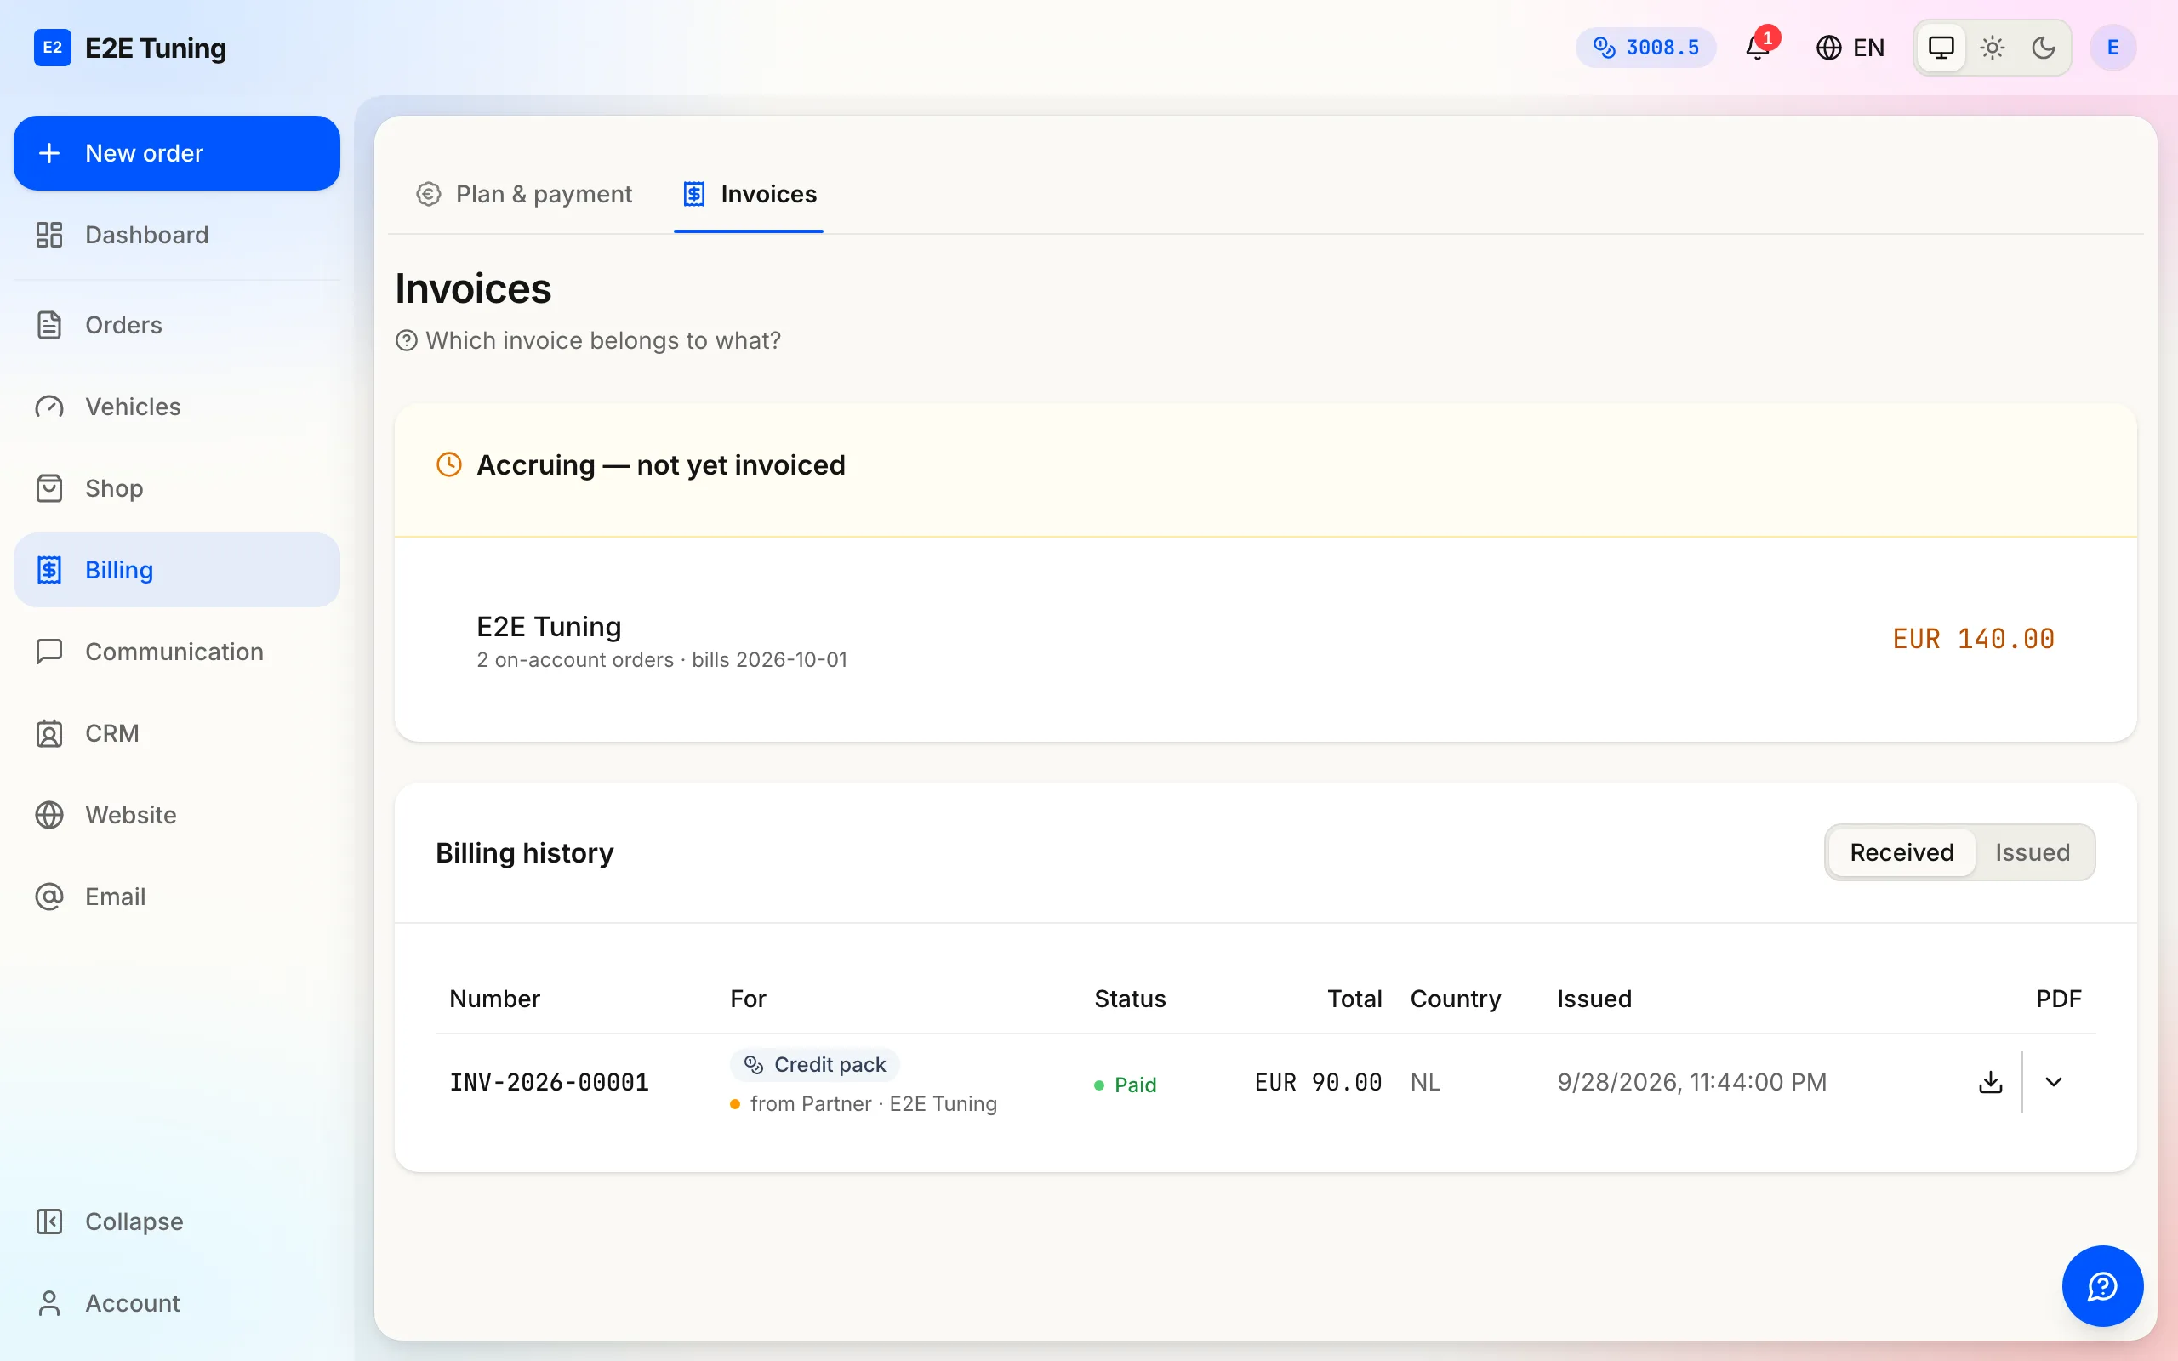Click the Accruing clock icon
This screenshot has height=1361, width=2178.
[x=449, y=464]
